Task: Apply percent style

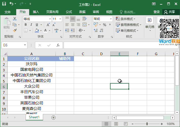Action: coord(104,25)
